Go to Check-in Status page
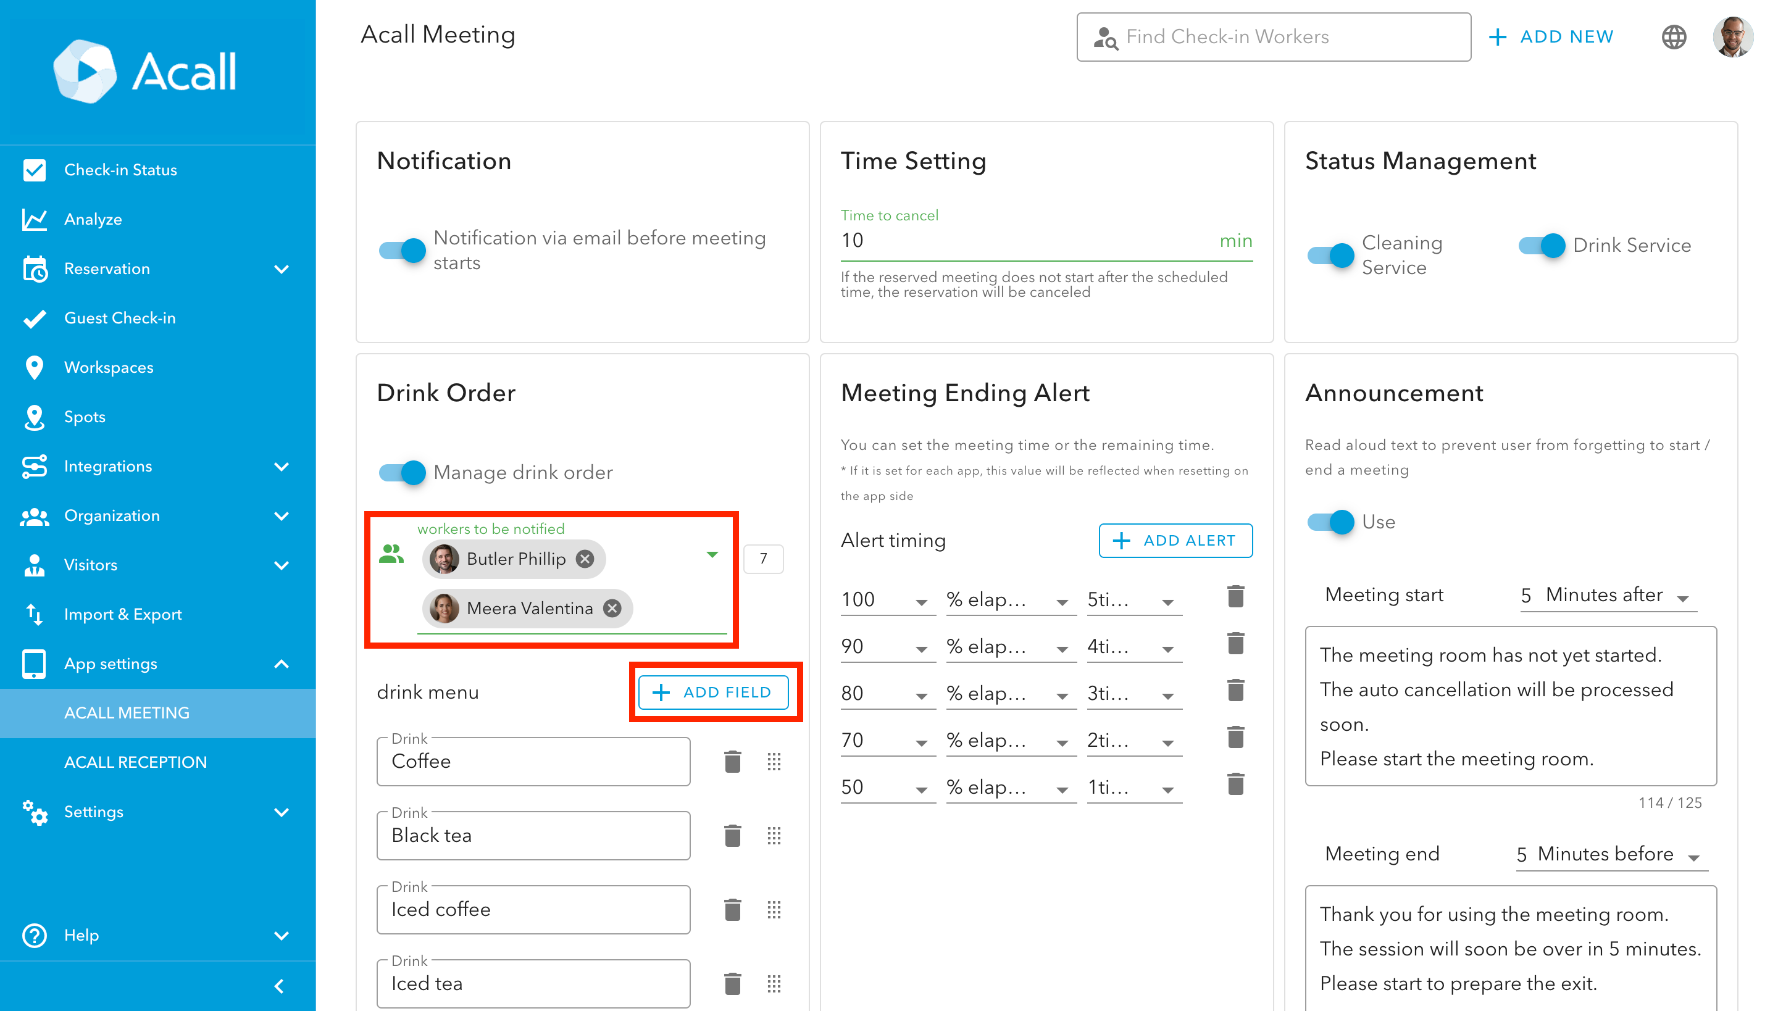The width and height of the screenshot is (1778, 1011). point(120,170)
